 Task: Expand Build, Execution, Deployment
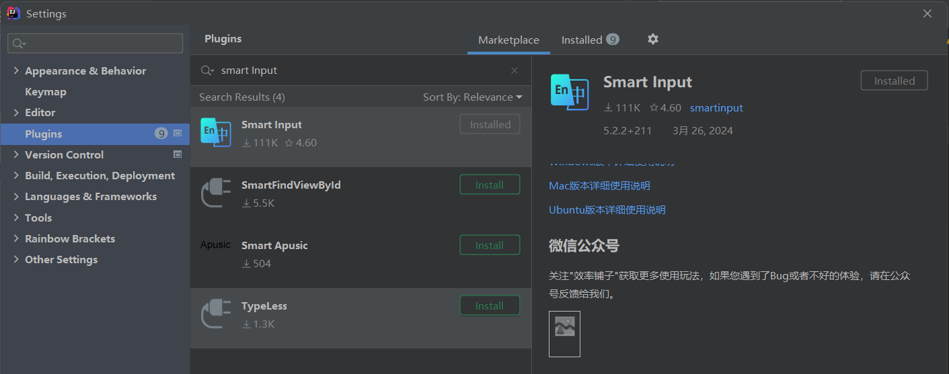[16, 175]
